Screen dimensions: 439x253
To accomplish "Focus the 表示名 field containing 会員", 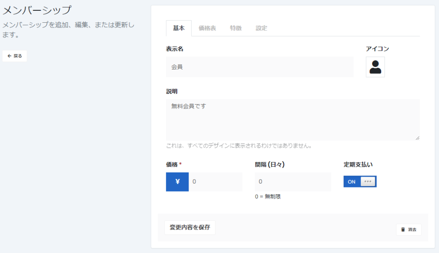I will pyautogui.click(x=259, y=67).
